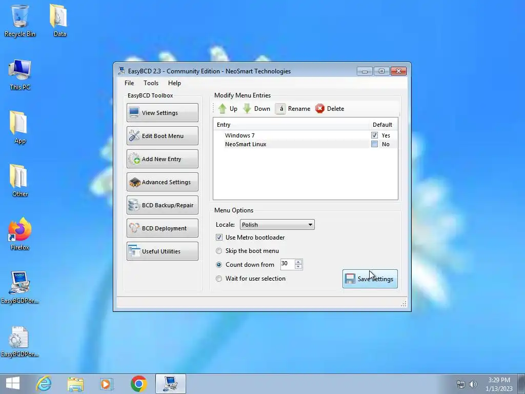This screenshot has width=525, height=394.
Task: Launch Google Chrome from taskbar
Action: pyautogui.click(x=138, y=384)
